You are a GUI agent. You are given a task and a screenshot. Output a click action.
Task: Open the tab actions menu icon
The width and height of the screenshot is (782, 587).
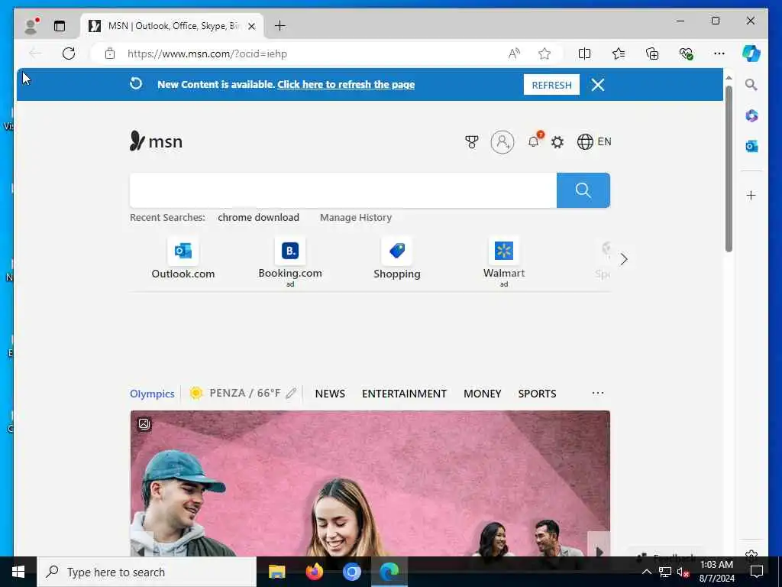[x=60, y=26]
